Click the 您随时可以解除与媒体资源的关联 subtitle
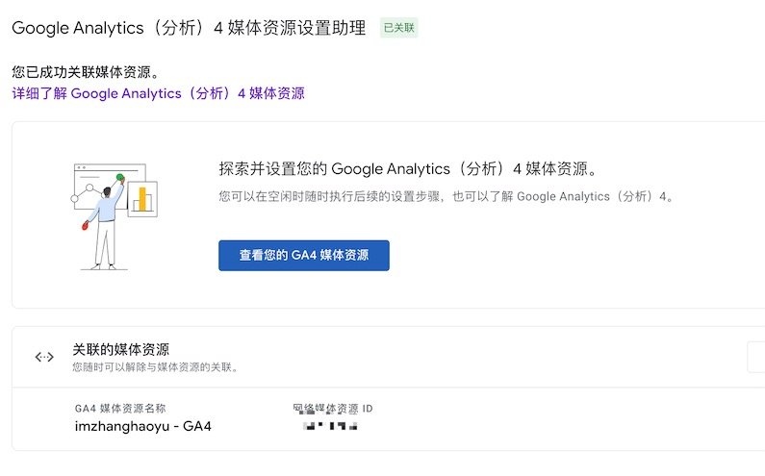Screen dimensions: 765x476 [155, 367]
